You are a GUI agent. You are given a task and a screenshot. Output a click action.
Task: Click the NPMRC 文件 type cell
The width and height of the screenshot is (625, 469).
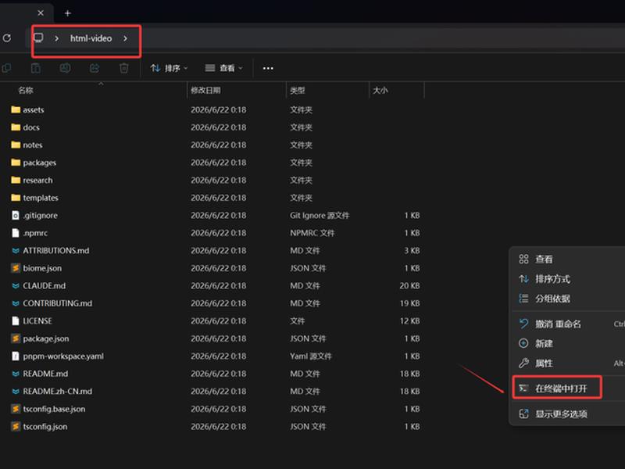coord(312,233)
